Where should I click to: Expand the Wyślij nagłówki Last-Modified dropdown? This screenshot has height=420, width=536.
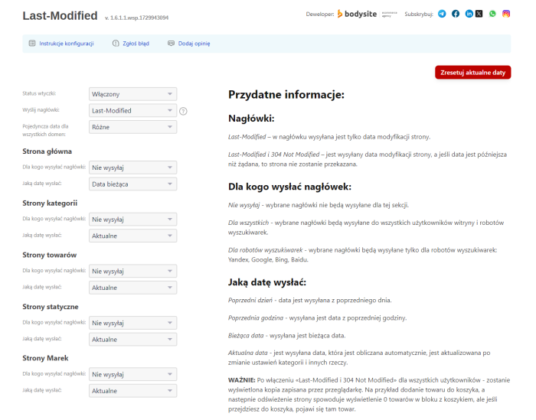(132, 111)
